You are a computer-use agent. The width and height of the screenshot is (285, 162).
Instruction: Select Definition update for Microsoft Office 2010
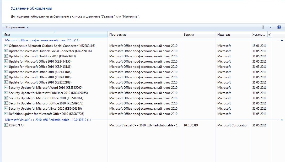(x=46, y=114)
